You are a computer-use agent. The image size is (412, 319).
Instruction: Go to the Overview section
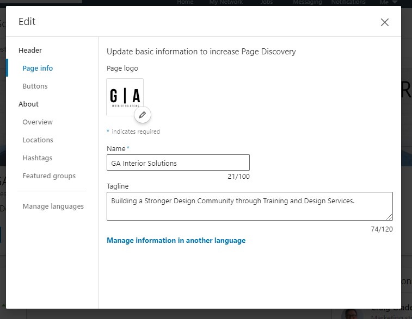click(38, 122)
